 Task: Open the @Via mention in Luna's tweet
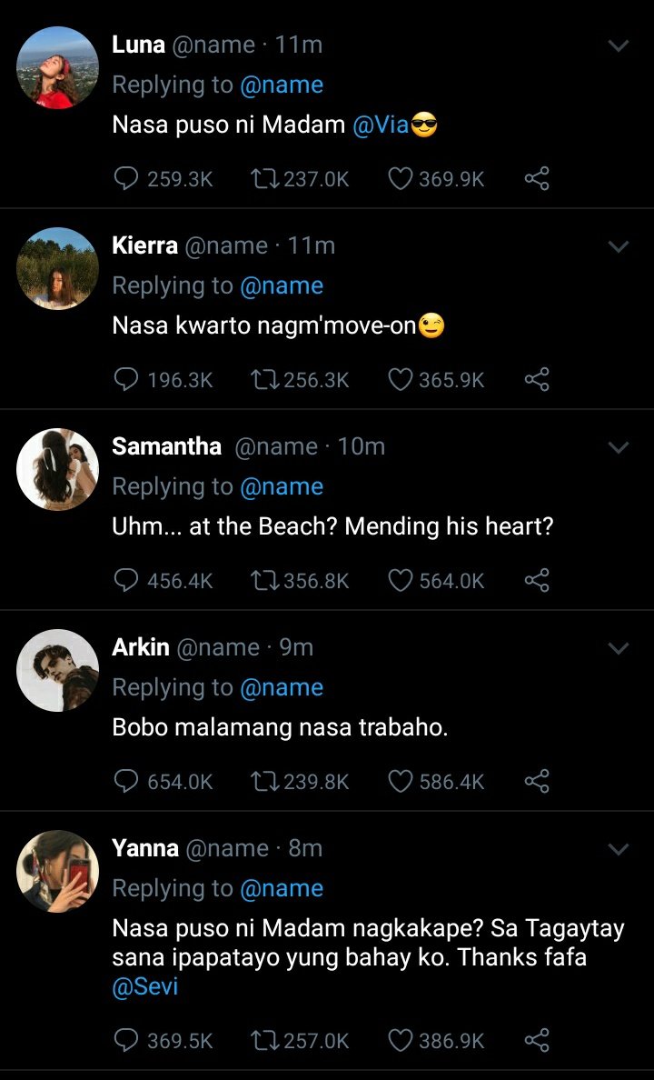(x=381, y=125)
